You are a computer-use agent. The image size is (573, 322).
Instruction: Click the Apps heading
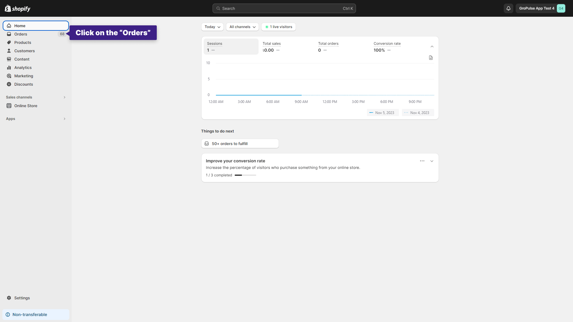[10, 119]
